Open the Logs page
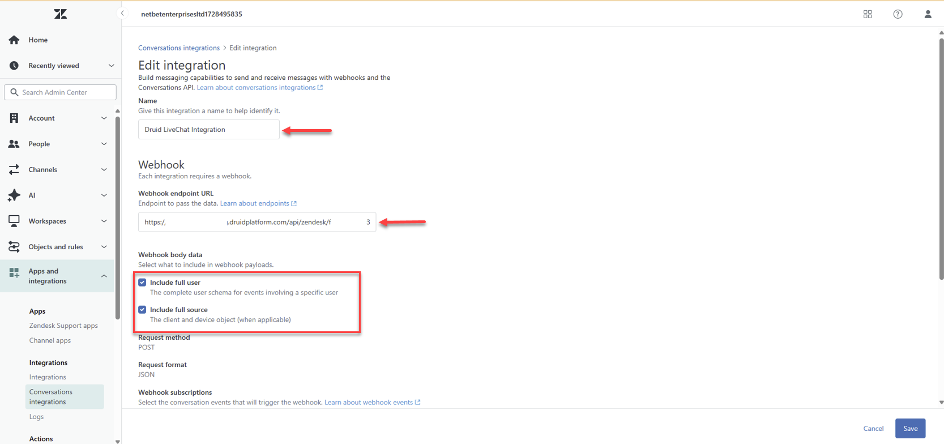 point(36,417)
